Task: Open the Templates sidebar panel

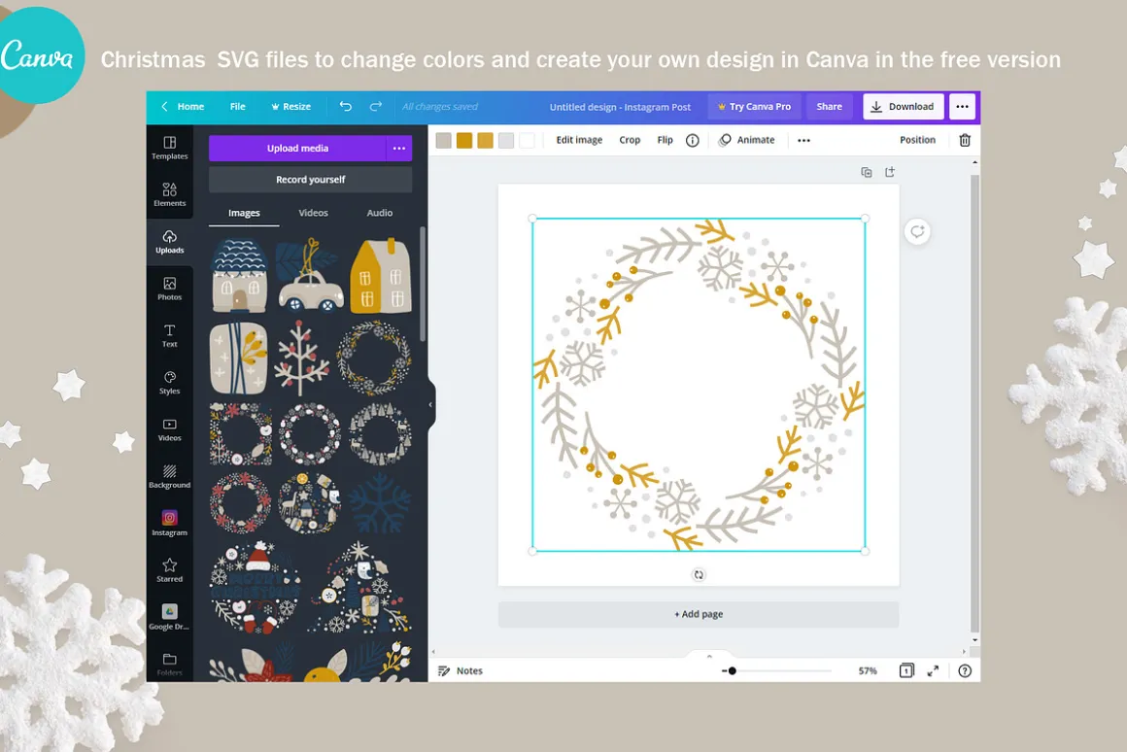Action: tap(170, 148)
